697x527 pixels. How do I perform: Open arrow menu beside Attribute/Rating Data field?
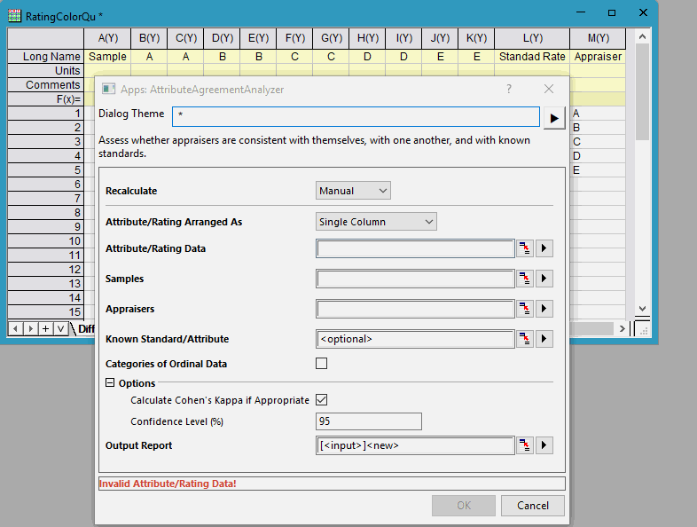point(544,249)
